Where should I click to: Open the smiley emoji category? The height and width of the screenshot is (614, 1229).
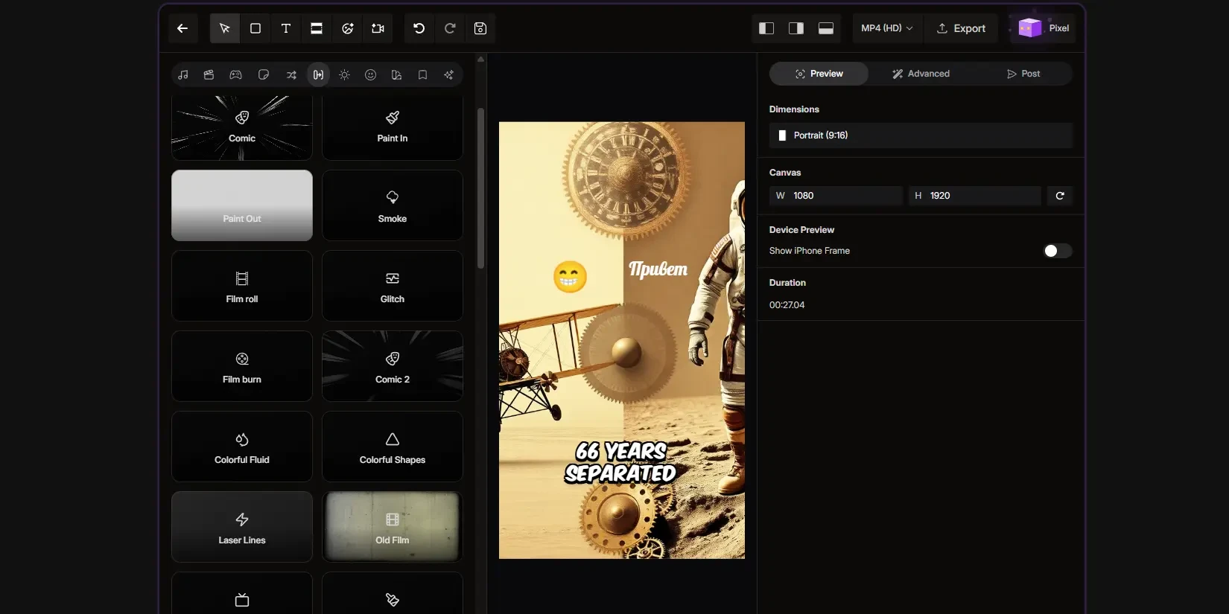370,74
